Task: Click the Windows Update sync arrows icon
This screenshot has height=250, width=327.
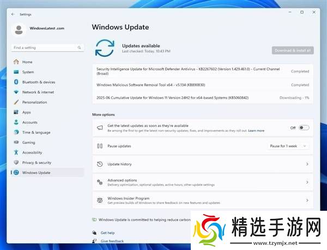Action: click(x=105, y=47)
